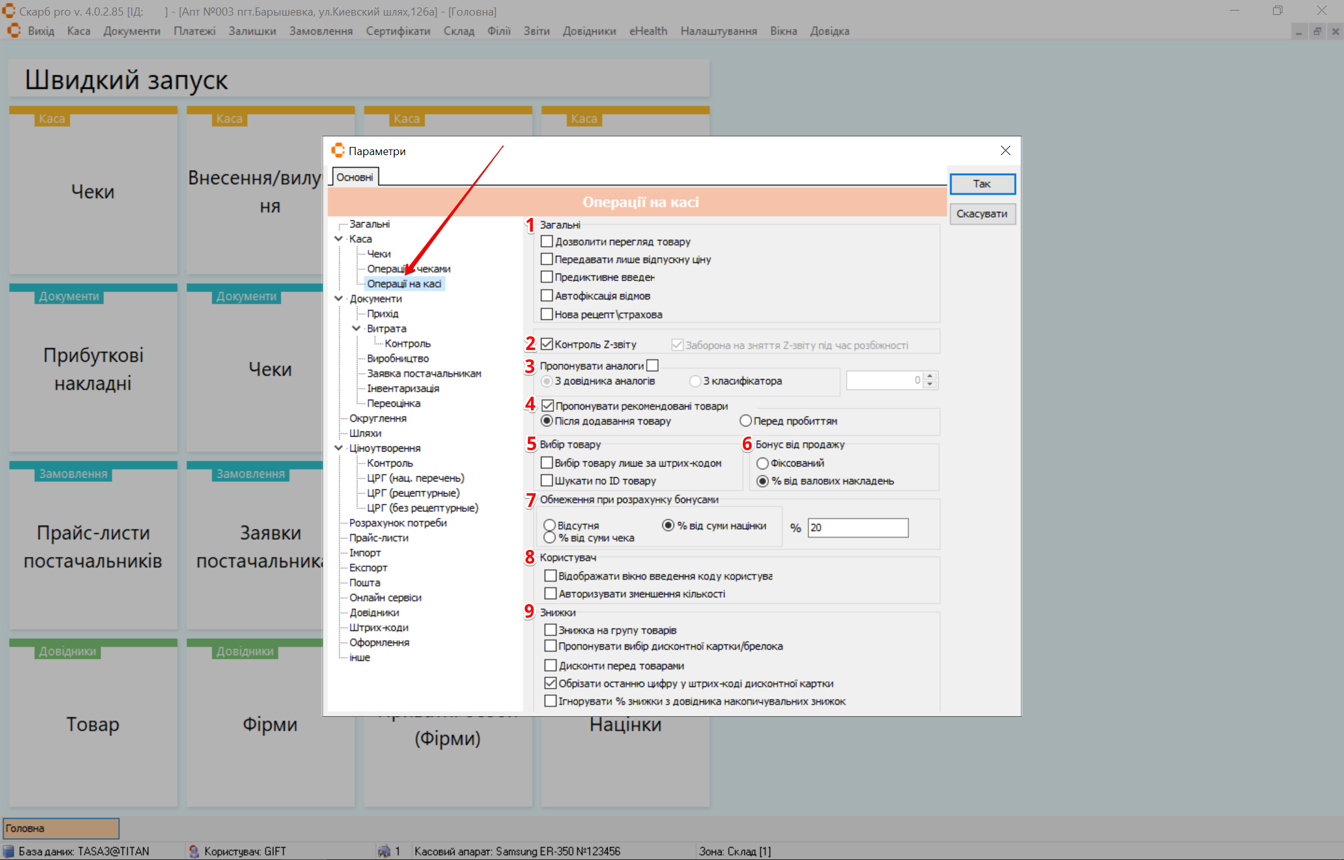Screen dimensions: 1344x860
Task: Click the icon left of number 1
Action: coord(384,851)
